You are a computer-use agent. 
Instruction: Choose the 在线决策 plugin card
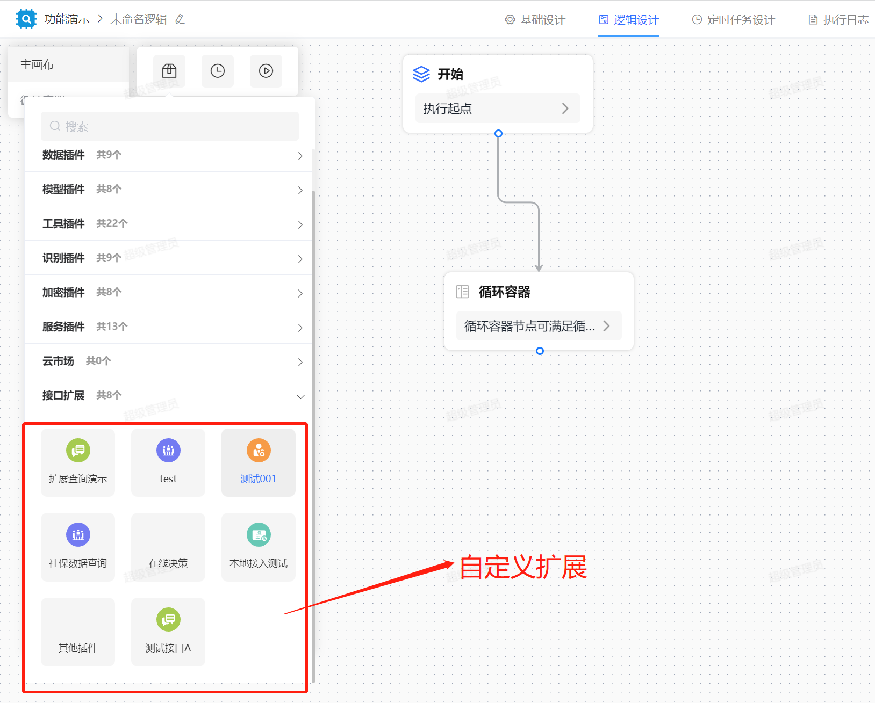click(x=168, y=547)
